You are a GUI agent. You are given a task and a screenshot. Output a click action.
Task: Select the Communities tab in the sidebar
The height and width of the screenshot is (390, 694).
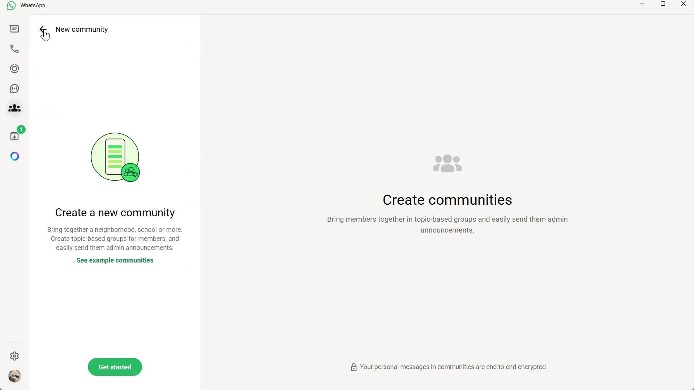pyautogui.click(x=14, y=108)
